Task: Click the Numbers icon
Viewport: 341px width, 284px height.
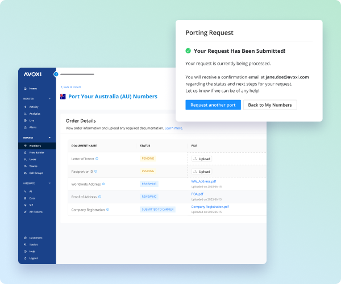Action: click(25, 146)
